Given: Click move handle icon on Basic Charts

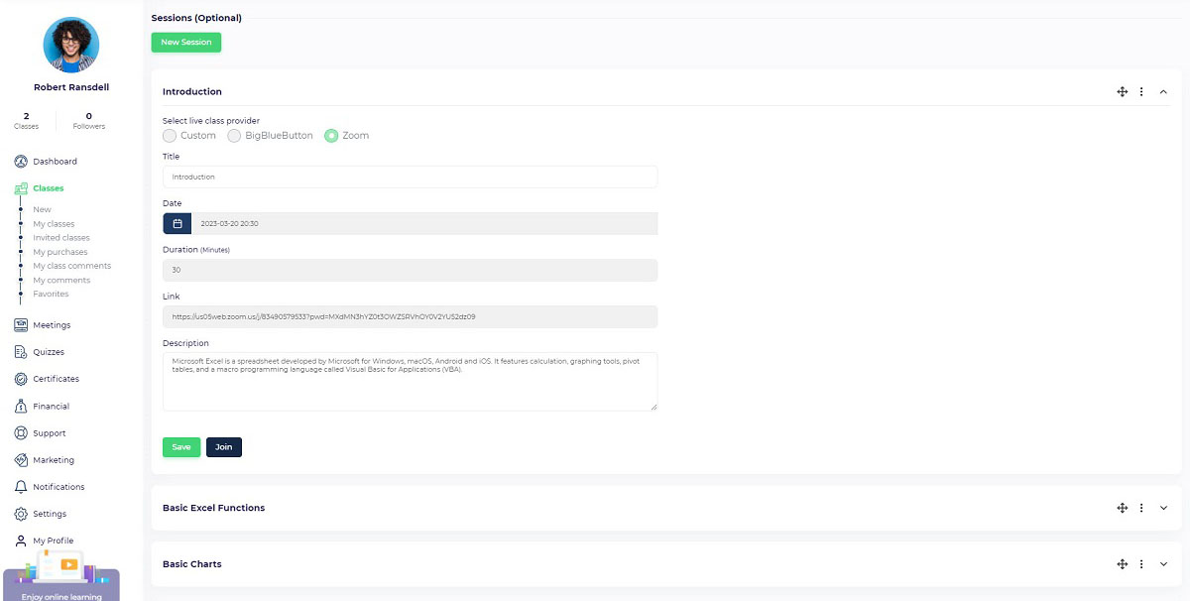Looking at the screenshot, I should tap(1122, 564).
